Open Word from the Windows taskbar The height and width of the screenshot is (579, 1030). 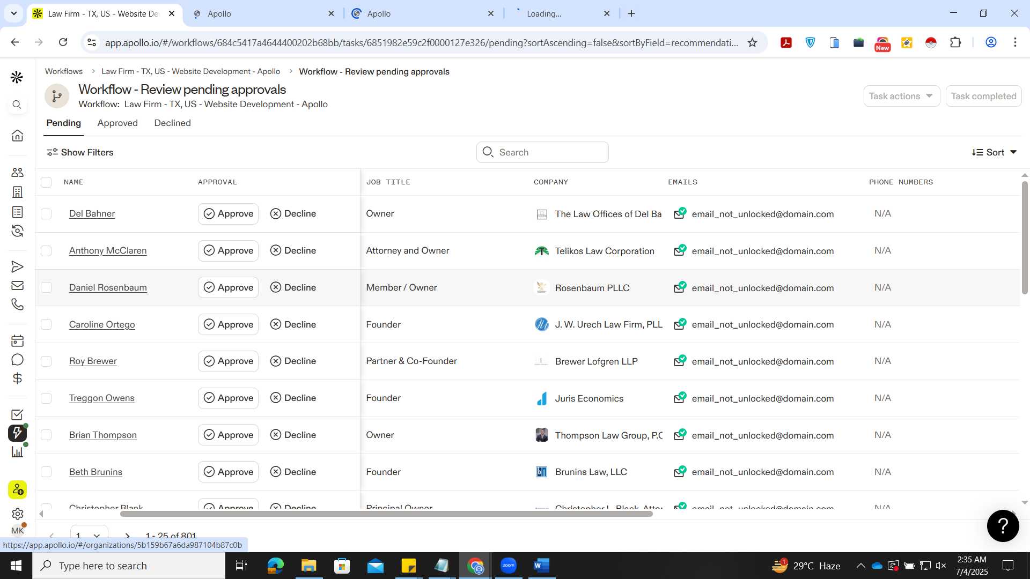542,566
